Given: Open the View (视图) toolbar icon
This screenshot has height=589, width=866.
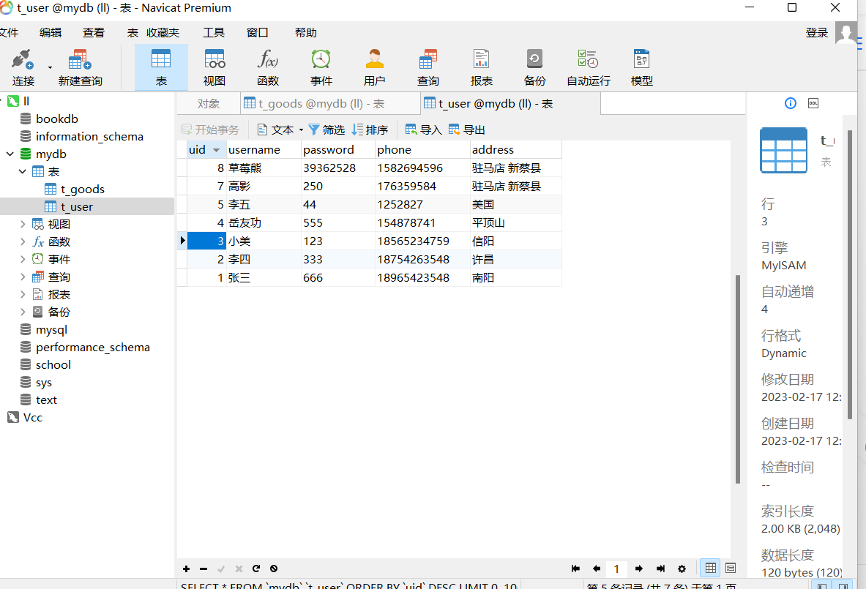Looking at the screenshot, I should [214, 67].
